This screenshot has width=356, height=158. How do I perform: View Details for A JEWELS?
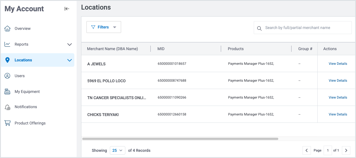click(338, 64)
